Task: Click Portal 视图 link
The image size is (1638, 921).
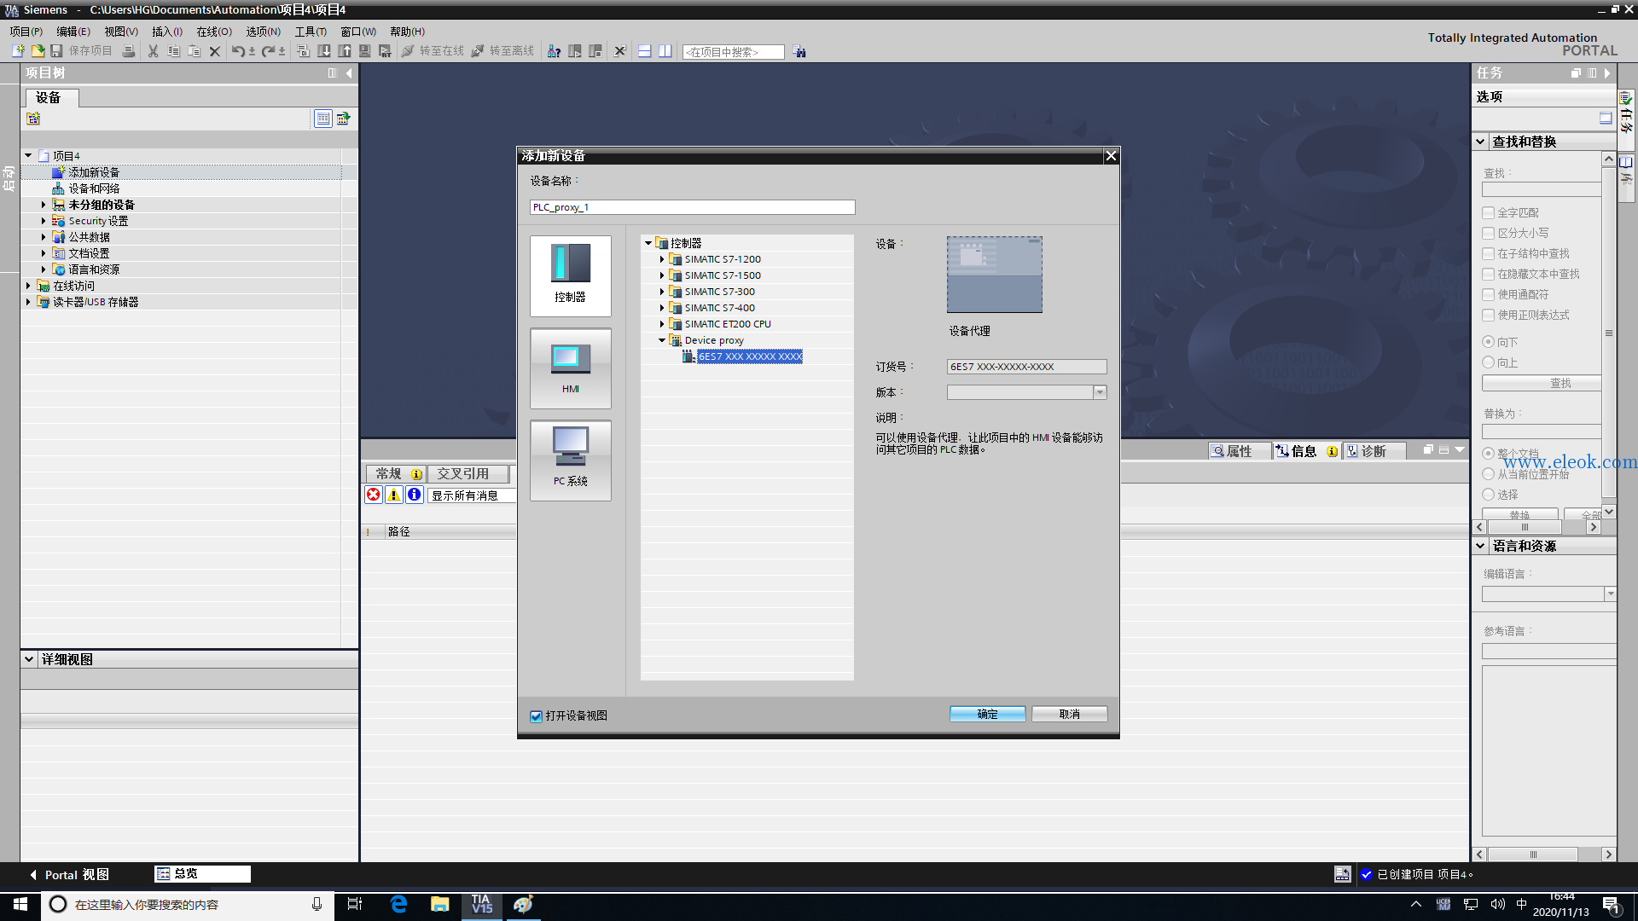Action: coord(70,875)
